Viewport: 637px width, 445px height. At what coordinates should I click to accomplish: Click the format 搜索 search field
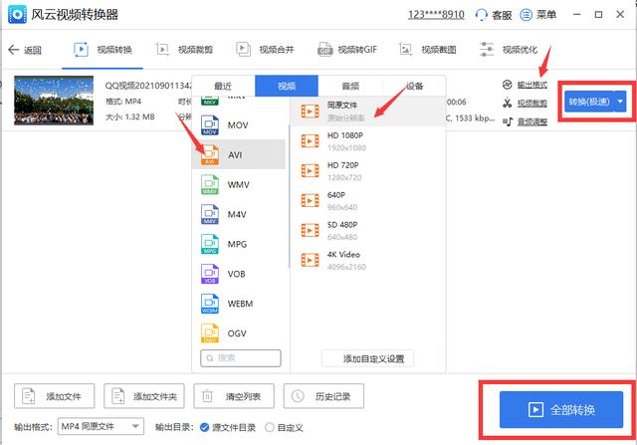pos(241,358)
